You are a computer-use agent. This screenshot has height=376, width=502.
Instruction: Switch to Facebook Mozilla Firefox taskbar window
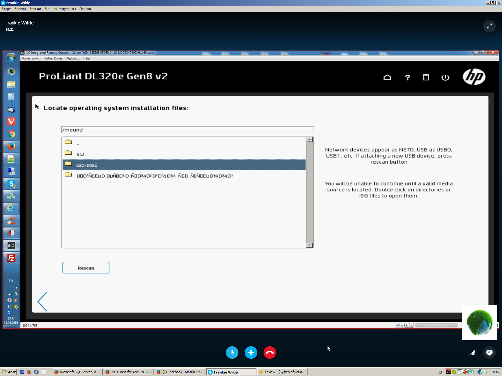click(180, 372)
